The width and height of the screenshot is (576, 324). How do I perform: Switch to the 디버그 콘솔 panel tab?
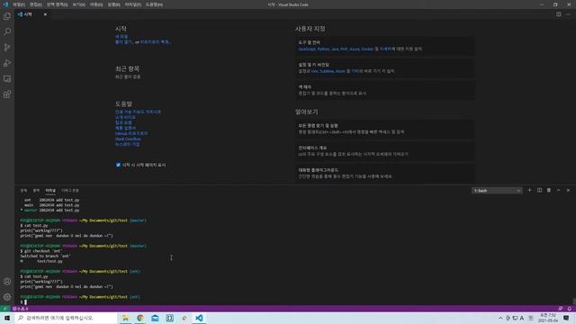(70, 191)
